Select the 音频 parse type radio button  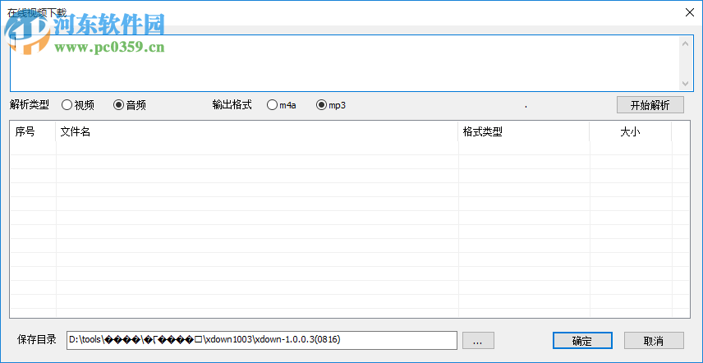pyautogui.click(x=130, y=105)
